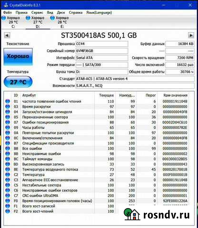198x228 pixels.
Task: Click status icon for Спецификации производителя row
Action: (8, 143)
